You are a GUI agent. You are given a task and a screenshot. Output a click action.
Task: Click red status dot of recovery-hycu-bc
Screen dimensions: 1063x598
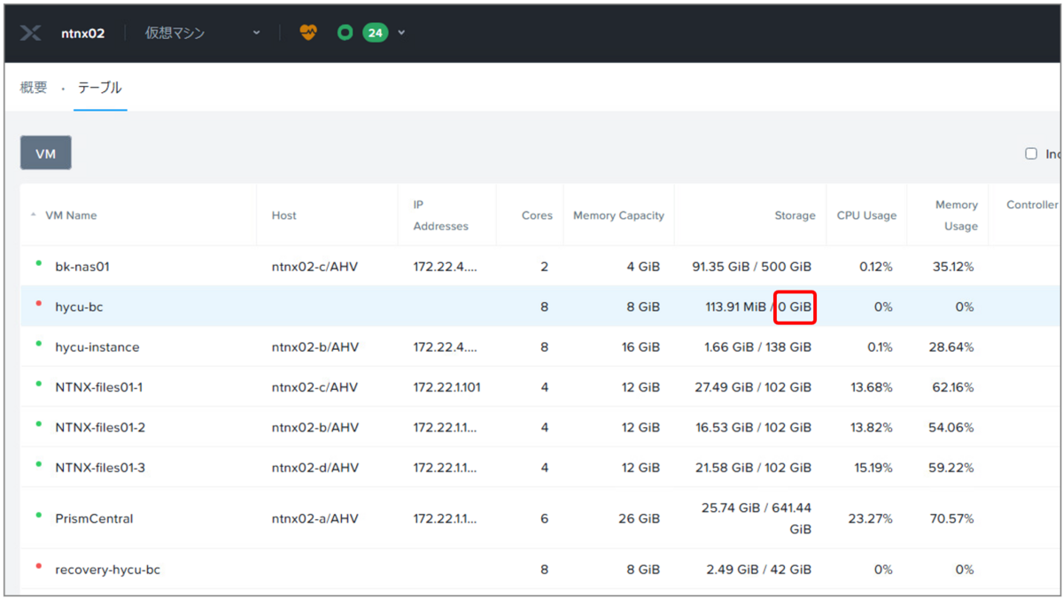pos(38,566)
